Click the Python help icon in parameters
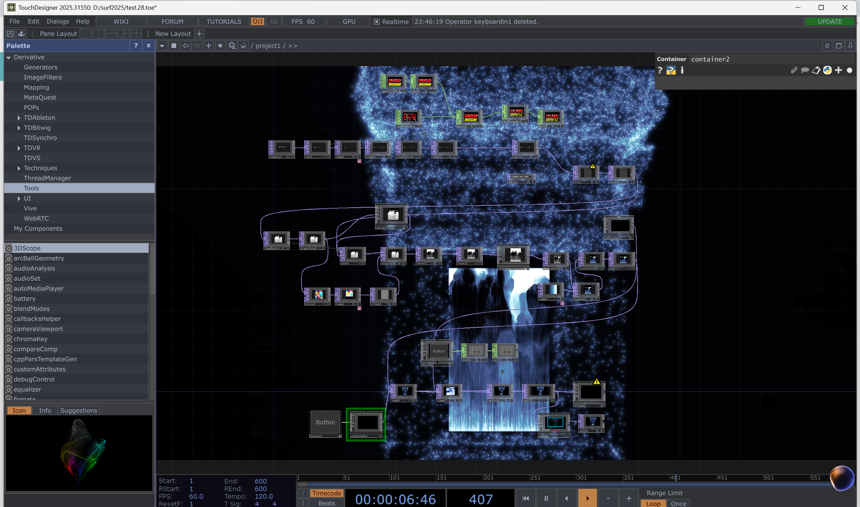This screenshot has width=860, height=507. (x=671, y=71)
